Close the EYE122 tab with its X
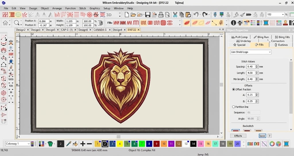This screenshot has width=294, height=156. click(x=139, y=30)
